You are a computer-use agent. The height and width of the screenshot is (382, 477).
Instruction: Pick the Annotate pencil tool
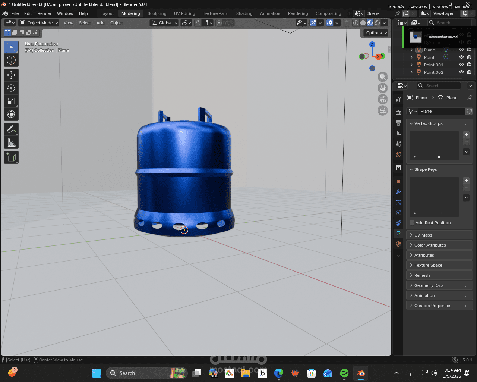[x=11, y=129]
